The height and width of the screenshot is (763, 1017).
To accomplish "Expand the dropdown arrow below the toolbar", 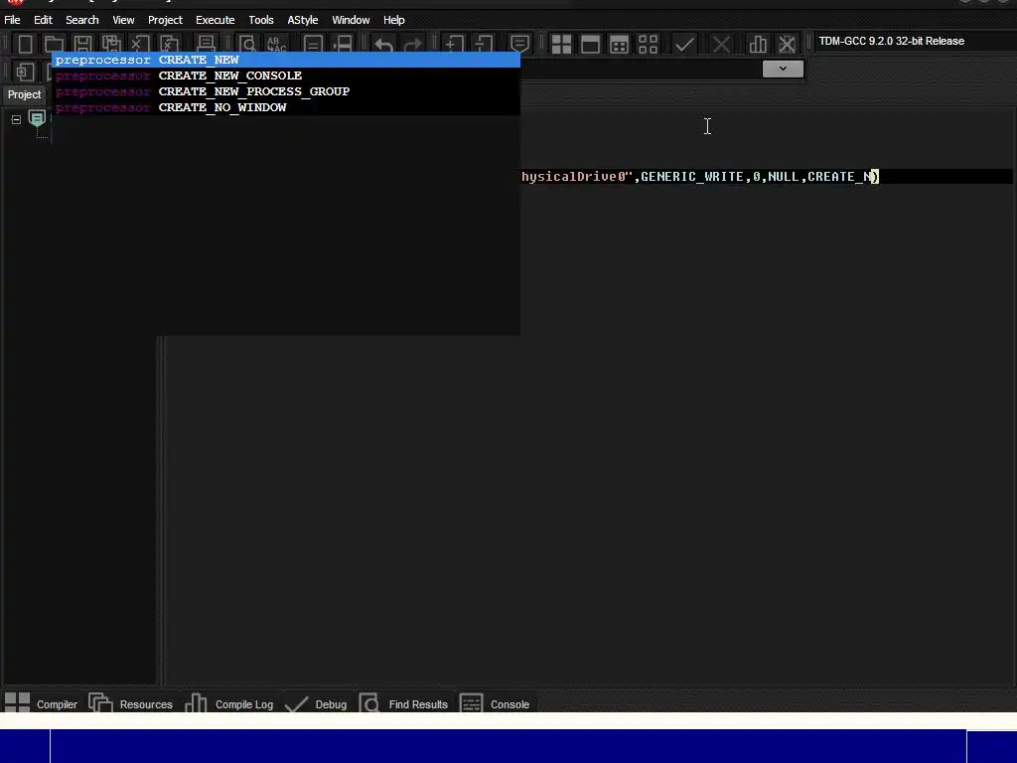I will point(783,69).
